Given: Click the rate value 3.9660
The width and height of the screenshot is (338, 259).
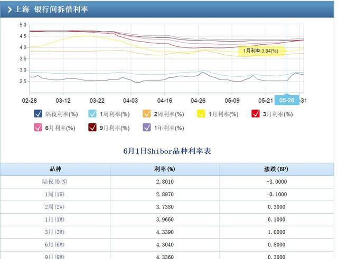Looking at the screenshot, I should point(165,220).
